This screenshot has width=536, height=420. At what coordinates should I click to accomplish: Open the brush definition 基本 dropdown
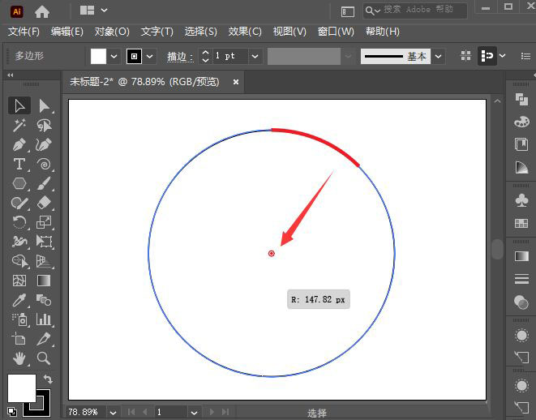coord(438,57)
